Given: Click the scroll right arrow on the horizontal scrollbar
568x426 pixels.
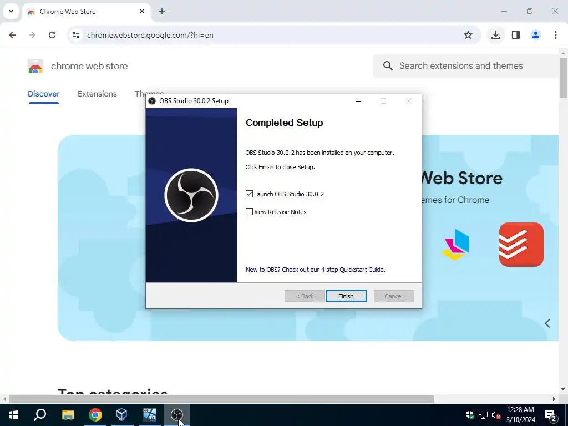Looking at the screenshot, I should point(554,399).
